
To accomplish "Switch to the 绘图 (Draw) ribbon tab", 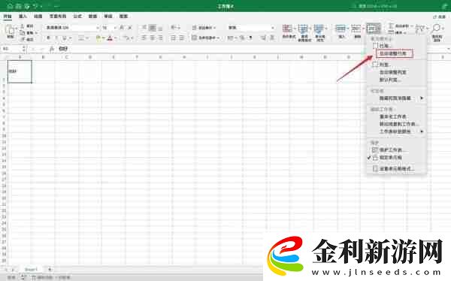I will (x=38, y=17).
